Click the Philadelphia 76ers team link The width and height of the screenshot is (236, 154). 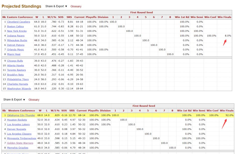click(x=18, y=79)
